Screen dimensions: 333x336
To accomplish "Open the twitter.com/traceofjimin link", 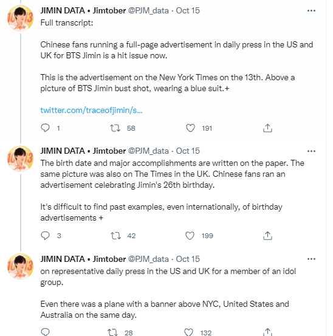I will click(x=91, y=110).
